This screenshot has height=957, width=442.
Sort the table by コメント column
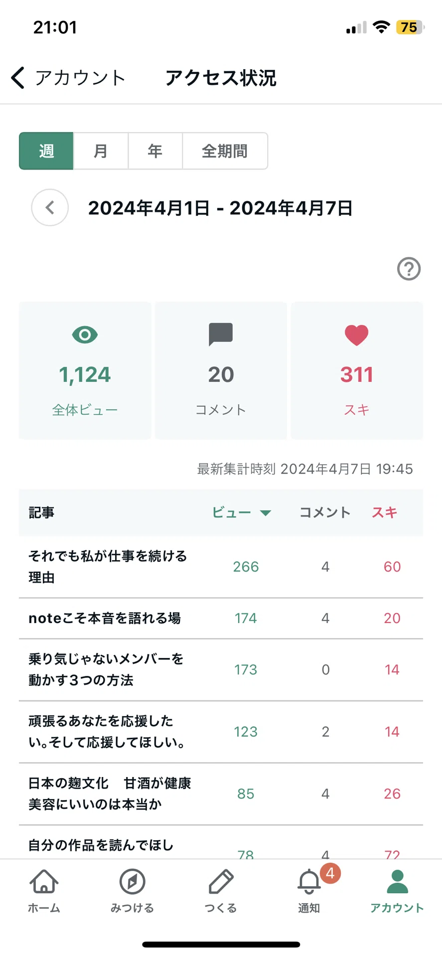point(325,512)
